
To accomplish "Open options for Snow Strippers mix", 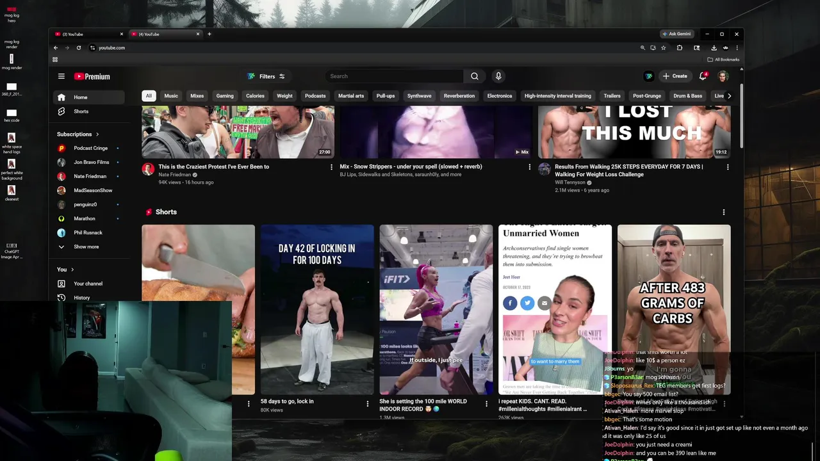I will click(529, 167).
